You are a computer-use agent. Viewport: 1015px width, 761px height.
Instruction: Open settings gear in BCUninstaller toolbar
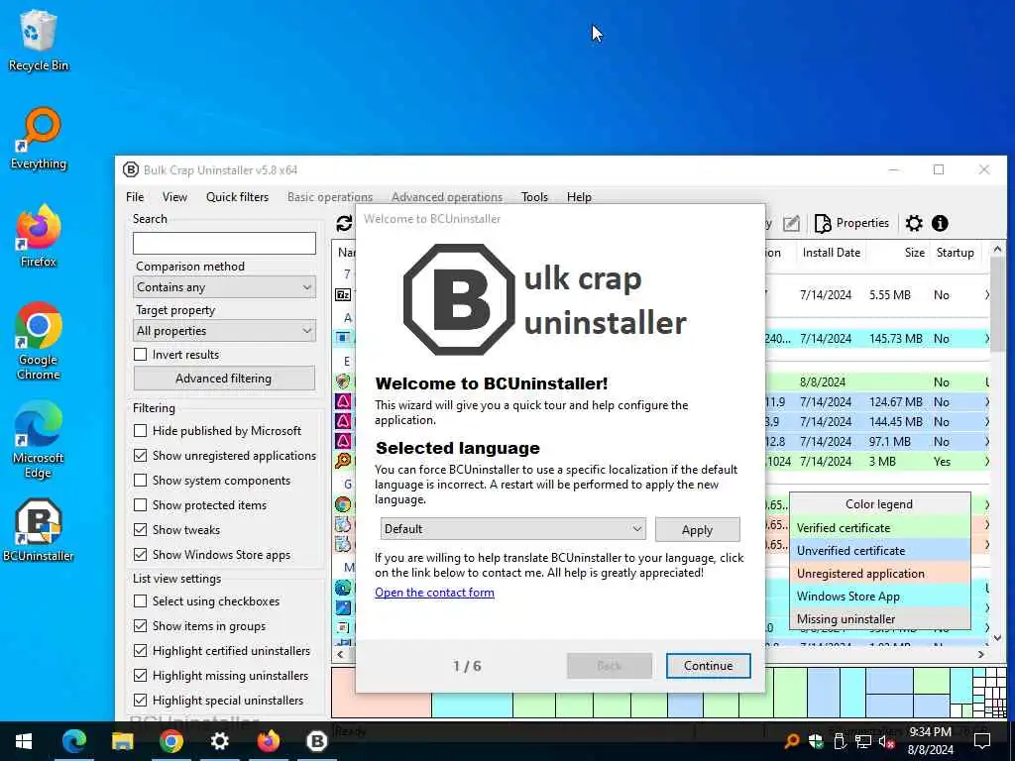[x=913, y=223]
